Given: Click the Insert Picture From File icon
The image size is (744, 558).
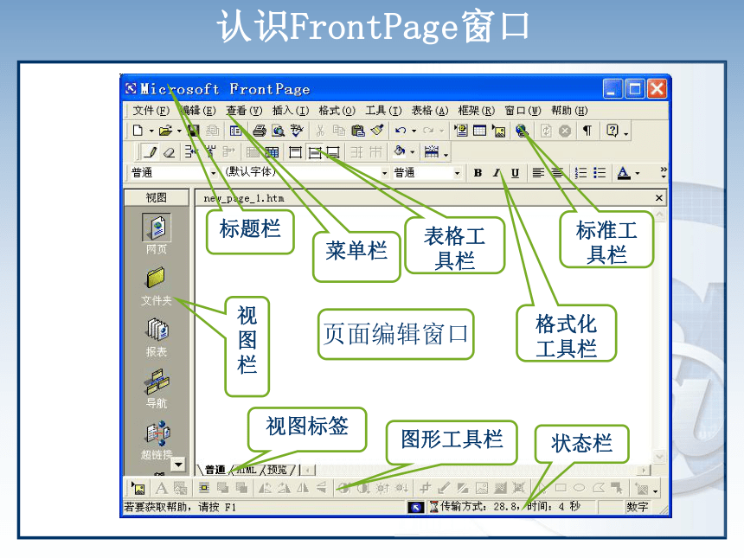Looking at the screenshot, I should [498, 131].
